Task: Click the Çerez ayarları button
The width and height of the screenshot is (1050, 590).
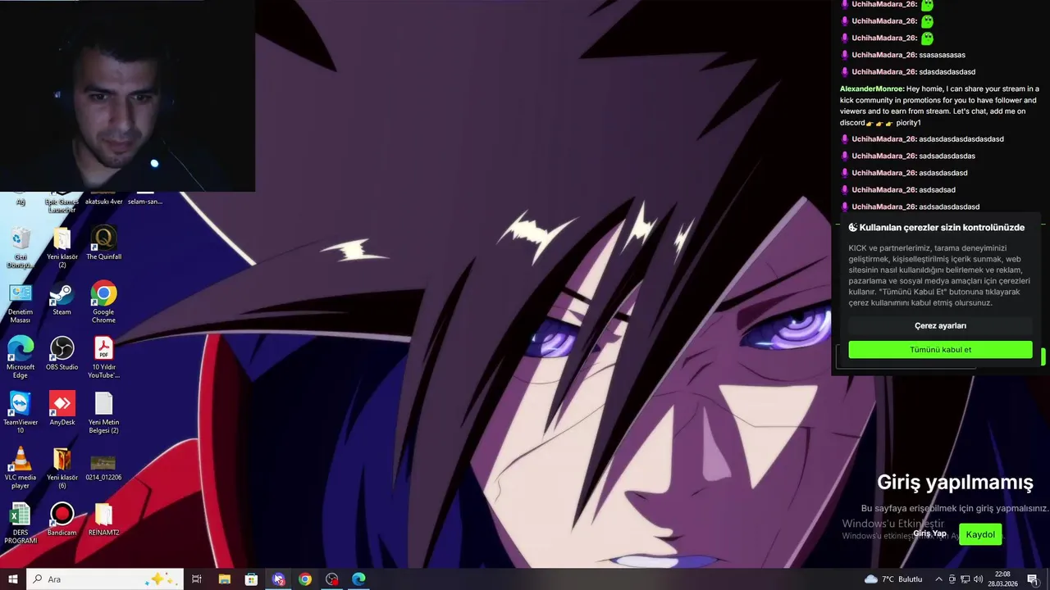Action: tap(940, 325)
